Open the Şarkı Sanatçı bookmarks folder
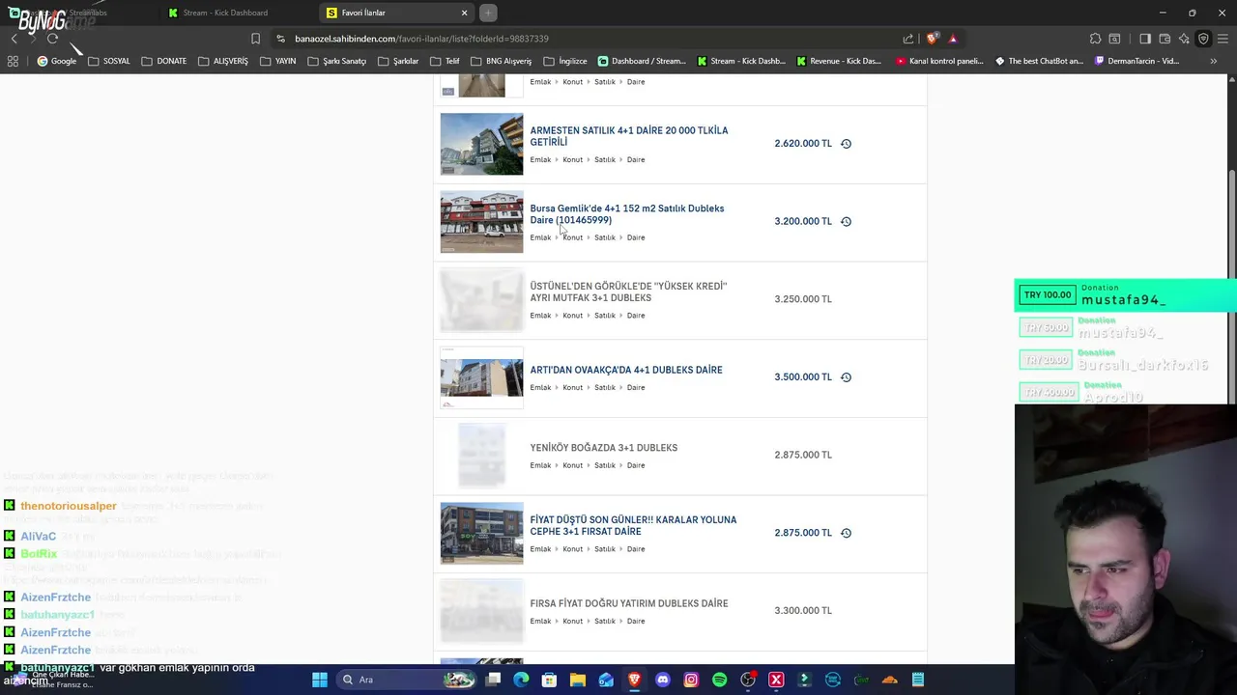1237x695 pixels. pos(336,61)
